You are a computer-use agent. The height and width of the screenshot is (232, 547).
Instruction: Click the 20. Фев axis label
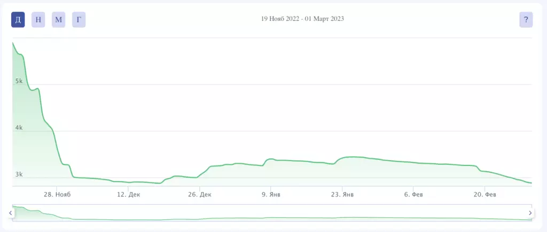pos(484,195)
